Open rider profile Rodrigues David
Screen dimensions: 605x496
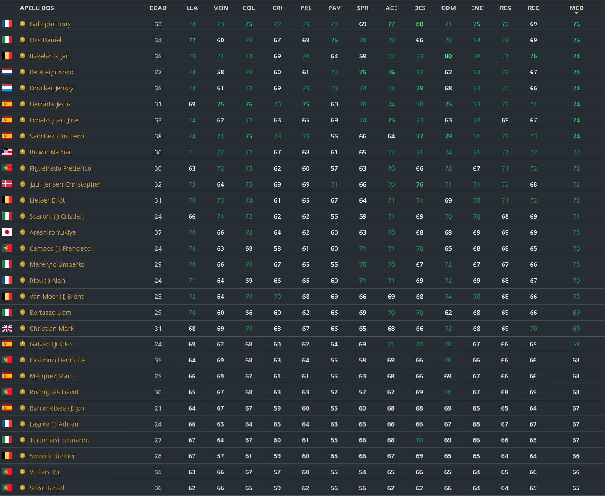point(54,392)
